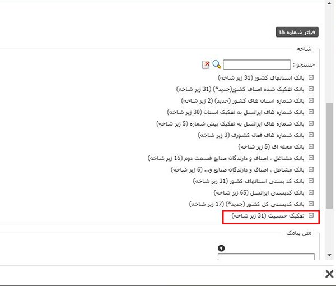
Task: Expand بانک شماره استان های کشور (2 زیر شاخه)
Action: [x=311, y=100]
